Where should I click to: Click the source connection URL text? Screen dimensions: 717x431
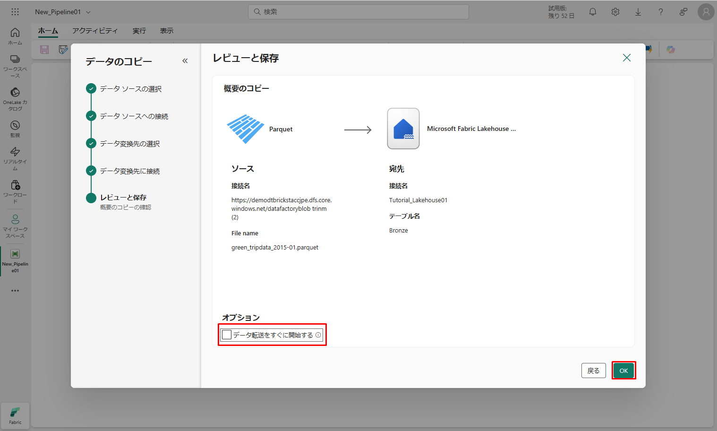[x=282, y=208]
